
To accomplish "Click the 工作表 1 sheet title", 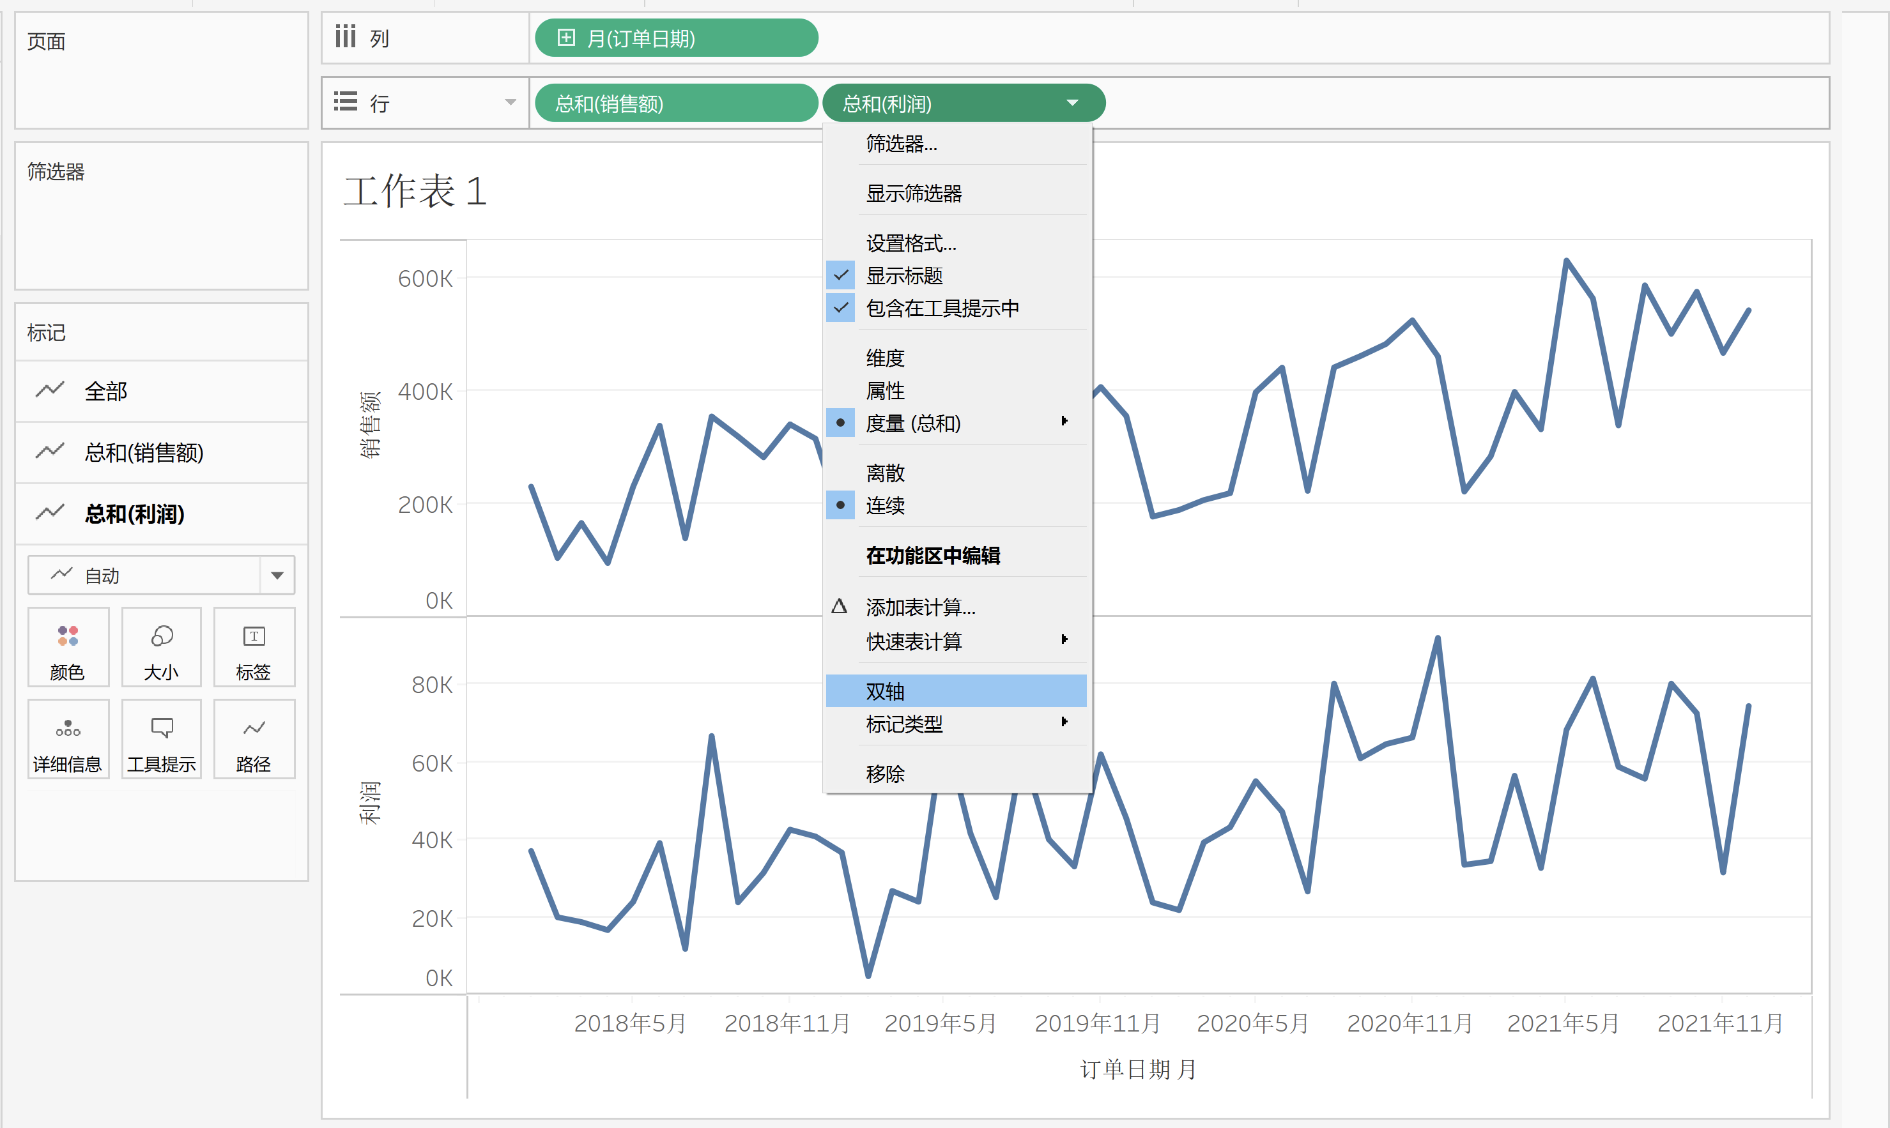I will click(415, 190).
